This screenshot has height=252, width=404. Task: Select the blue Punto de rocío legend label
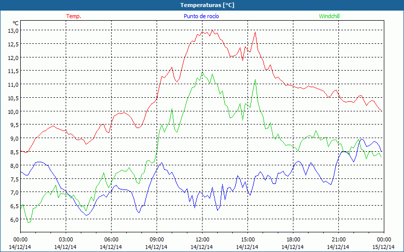[201, 16]
